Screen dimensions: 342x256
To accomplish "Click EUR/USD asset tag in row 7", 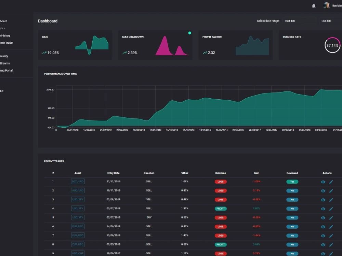I will tap(78, 235).
